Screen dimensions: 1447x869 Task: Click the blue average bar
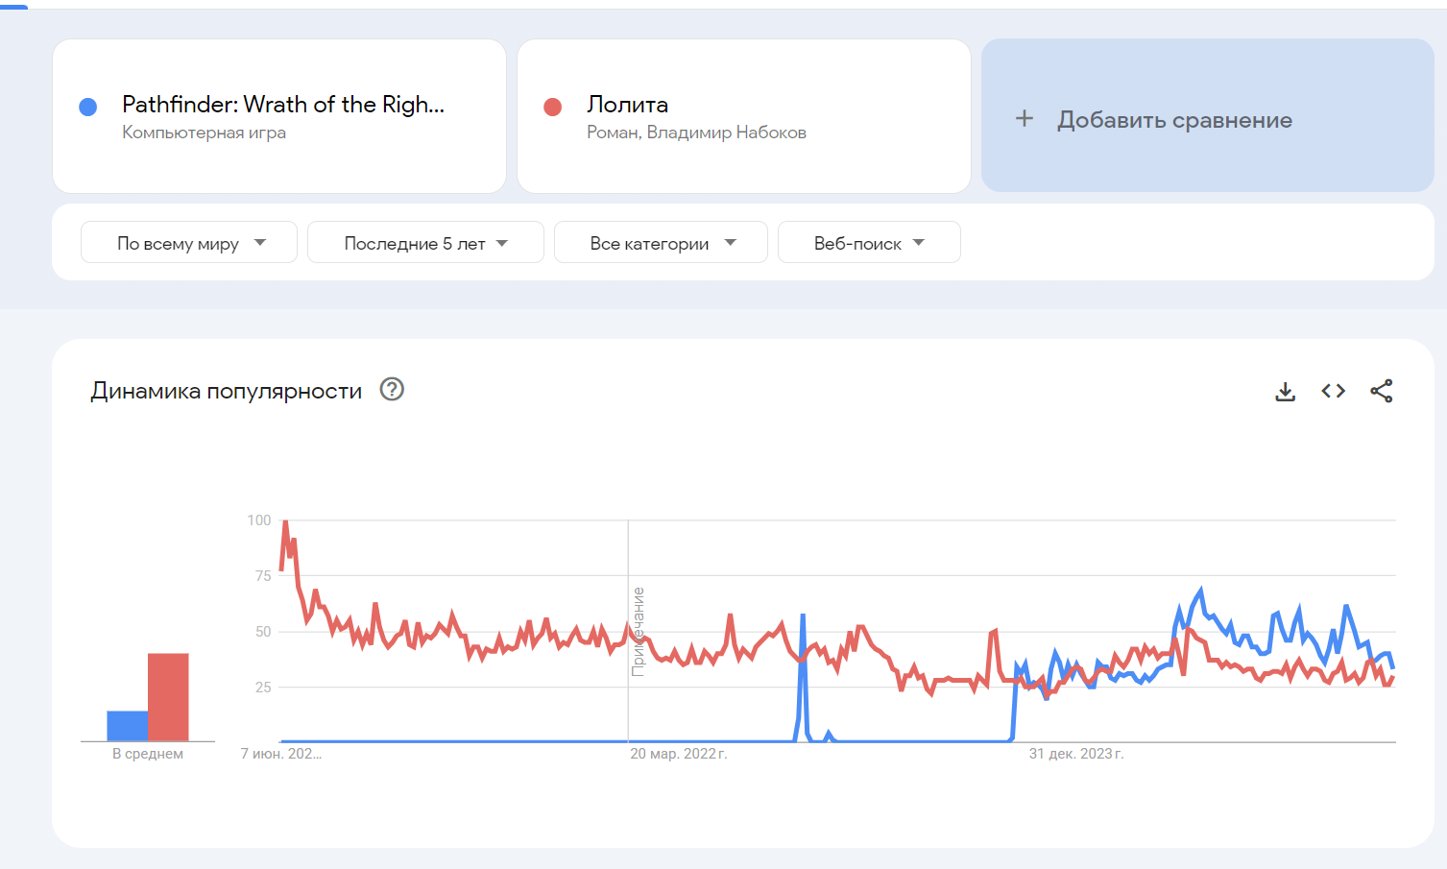tap(127, 726)
